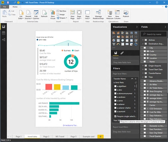Viewport: 168px width, 142px height.
Task: Check the Air Miles field box
Action: [x=145, y=85]
